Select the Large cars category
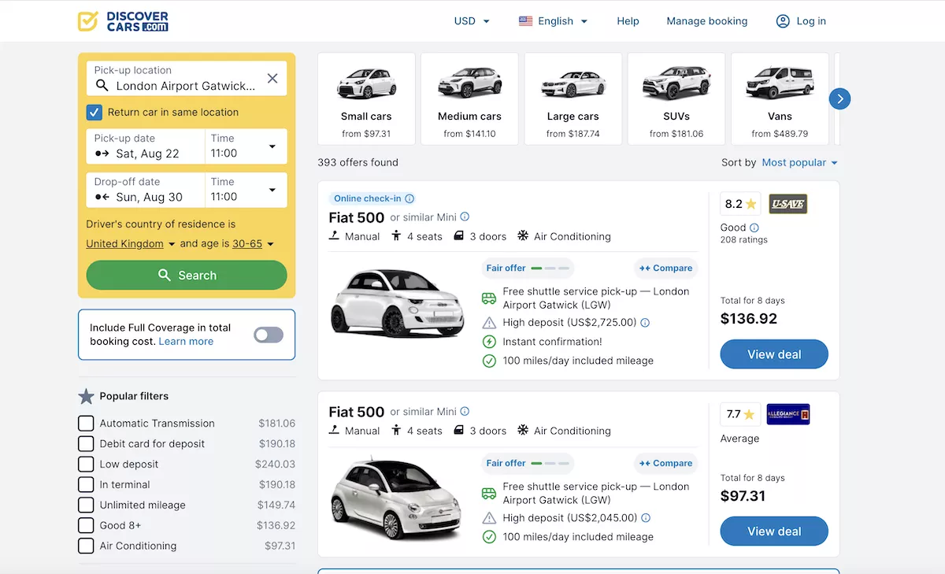945x574 pixels. (x=573, y=99)
